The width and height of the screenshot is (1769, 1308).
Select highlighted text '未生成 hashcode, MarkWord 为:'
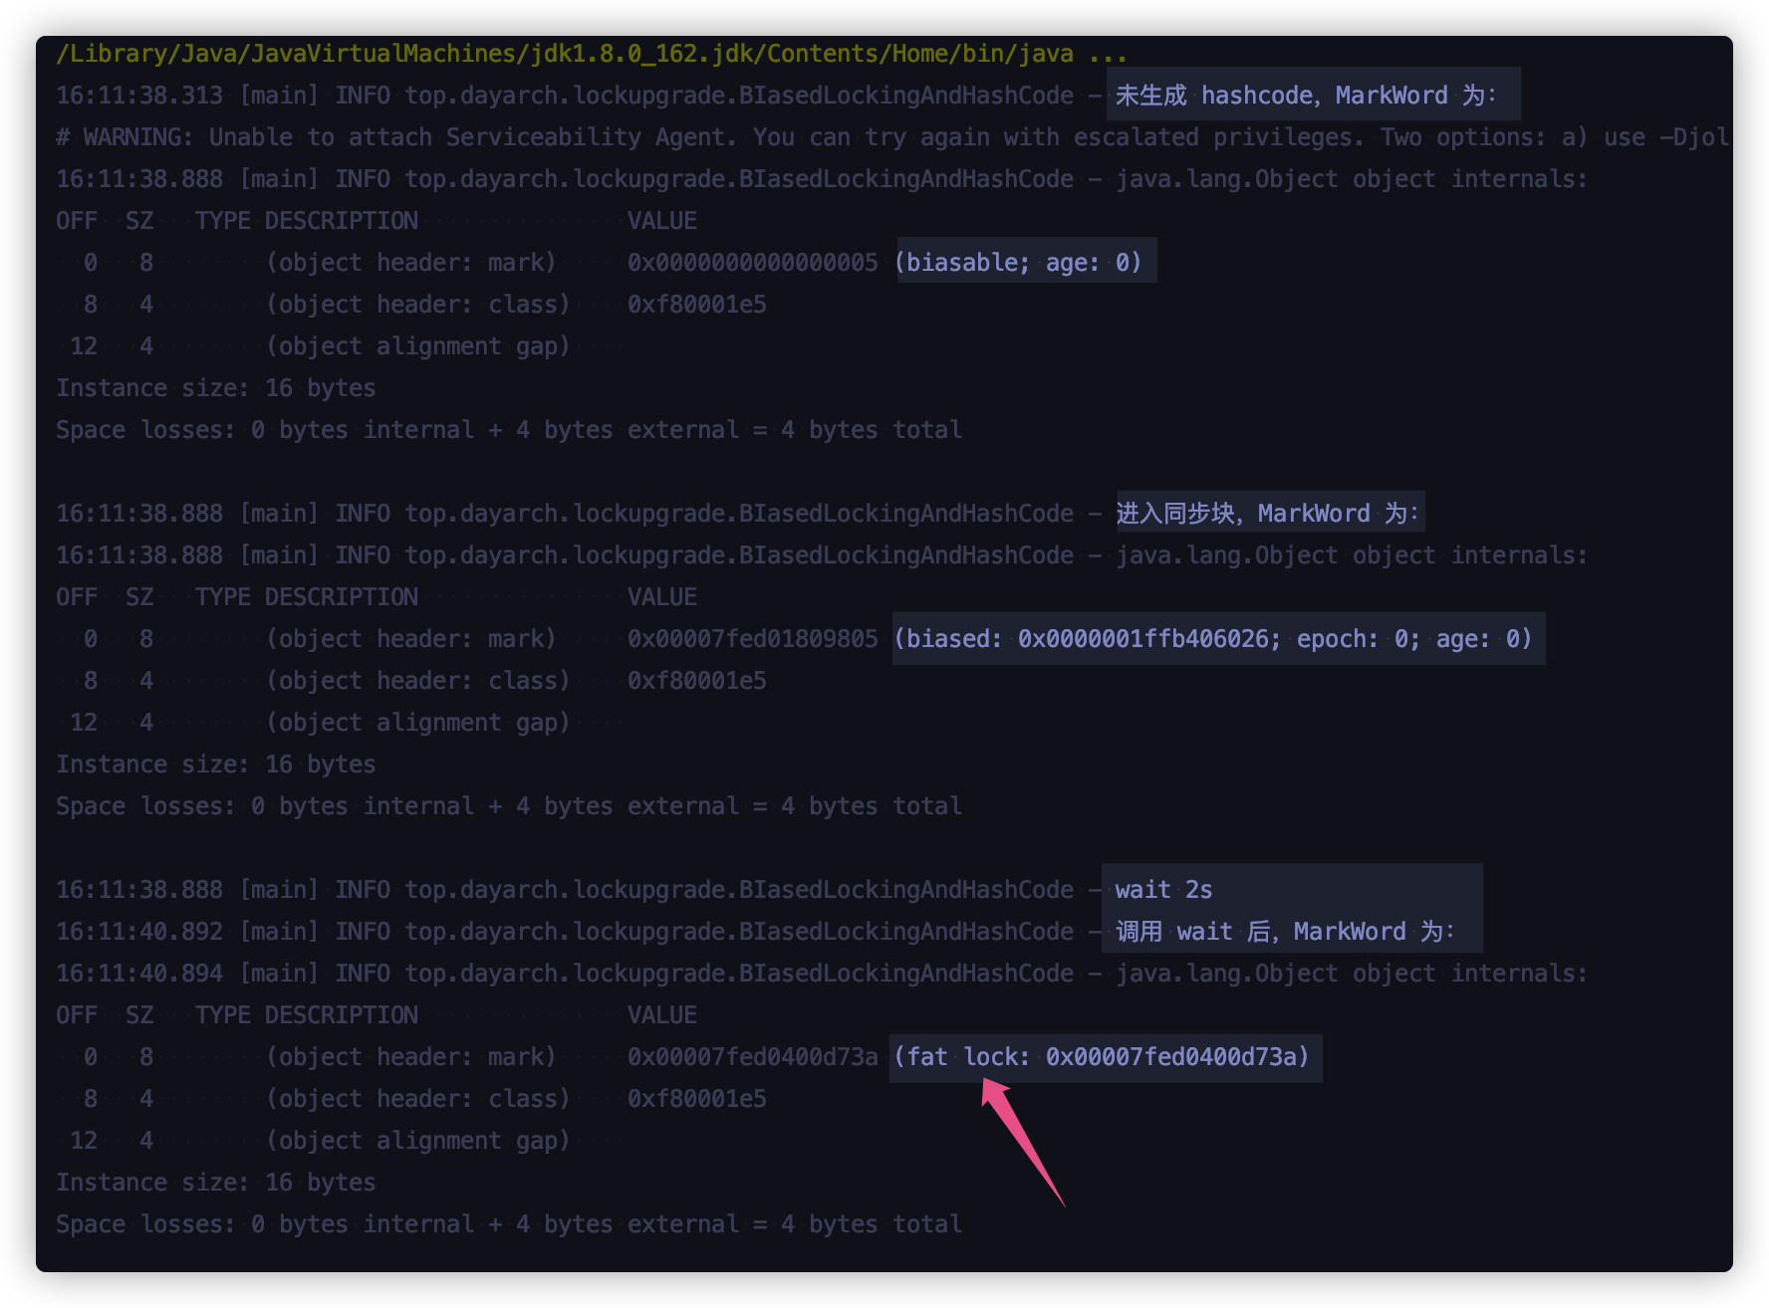pos(1306,96)
